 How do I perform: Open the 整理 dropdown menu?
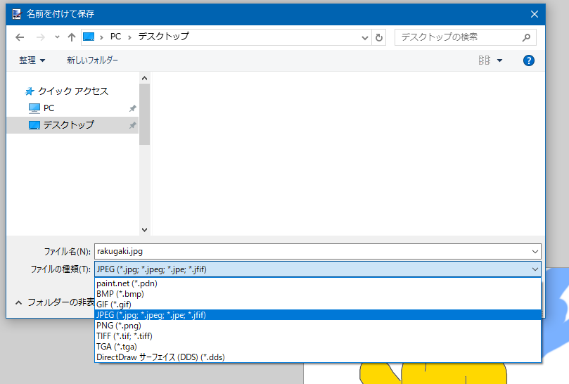point(32,60)
